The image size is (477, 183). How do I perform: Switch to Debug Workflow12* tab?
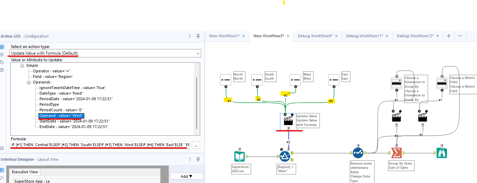tap(415, 36)
